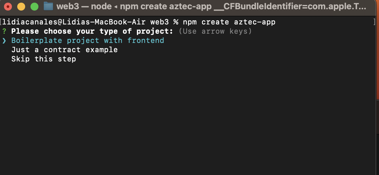Close the terminal window with red button
Viewport: 379px width, 175px height.
click(x=8, y=7)
